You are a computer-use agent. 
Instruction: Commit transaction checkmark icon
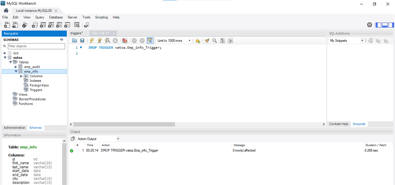(134, 40)
